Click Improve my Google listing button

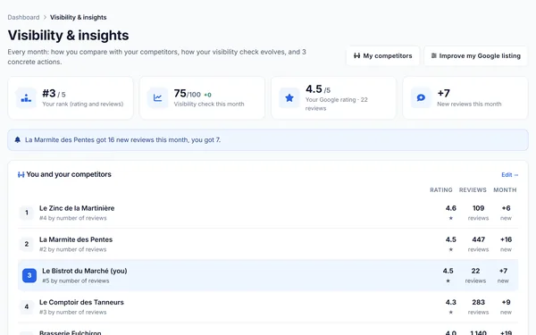pyautogui.click(x=476, y=55)
